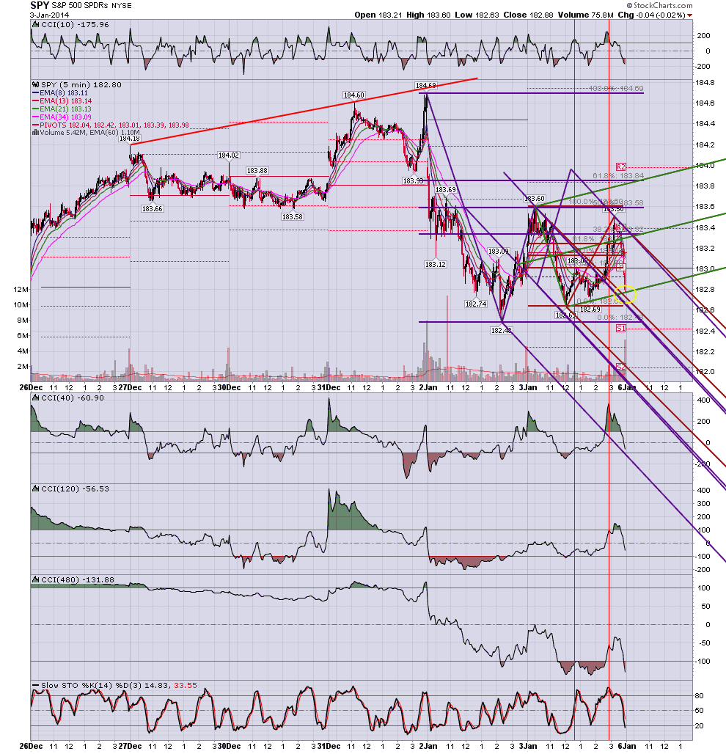
Task: Click the CCI(40) -60.90 label
Action: [73, 398]
